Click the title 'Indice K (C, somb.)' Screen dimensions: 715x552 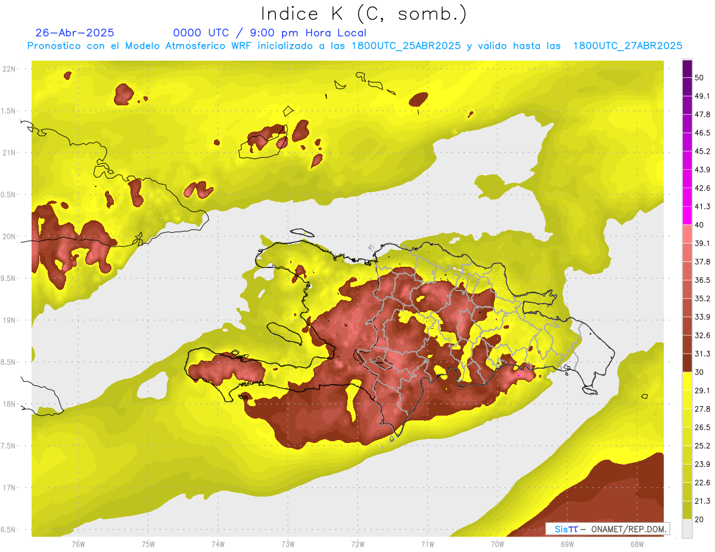pyautogui.click(x=364, y=14)
